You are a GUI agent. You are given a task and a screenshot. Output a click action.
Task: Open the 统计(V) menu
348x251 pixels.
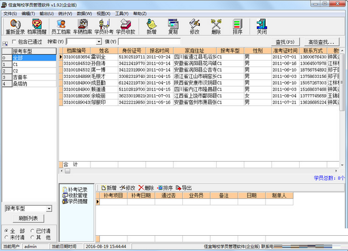coord(65,14)
